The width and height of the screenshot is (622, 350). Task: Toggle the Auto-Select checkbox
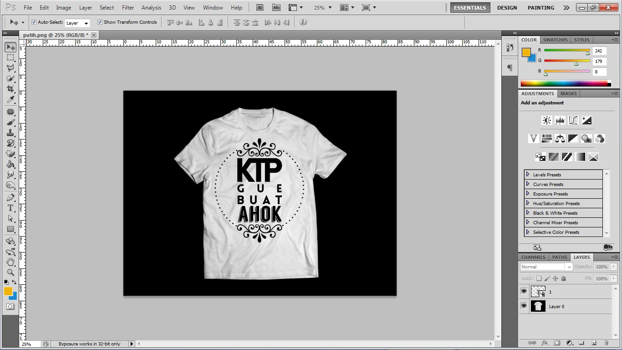point(34,22)
